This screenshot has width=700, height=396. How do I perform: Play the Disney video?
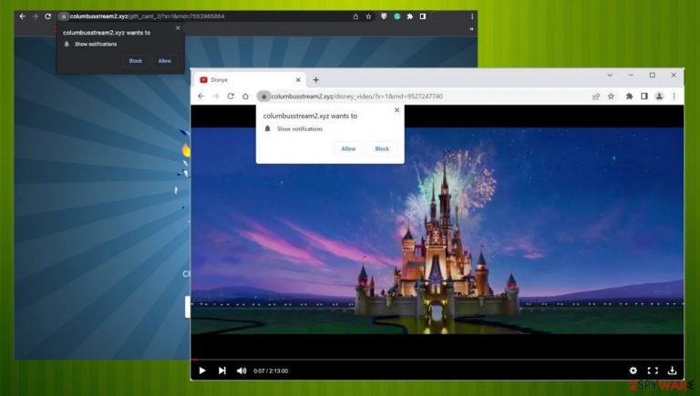pyautogui.click(x=202, y=371)
